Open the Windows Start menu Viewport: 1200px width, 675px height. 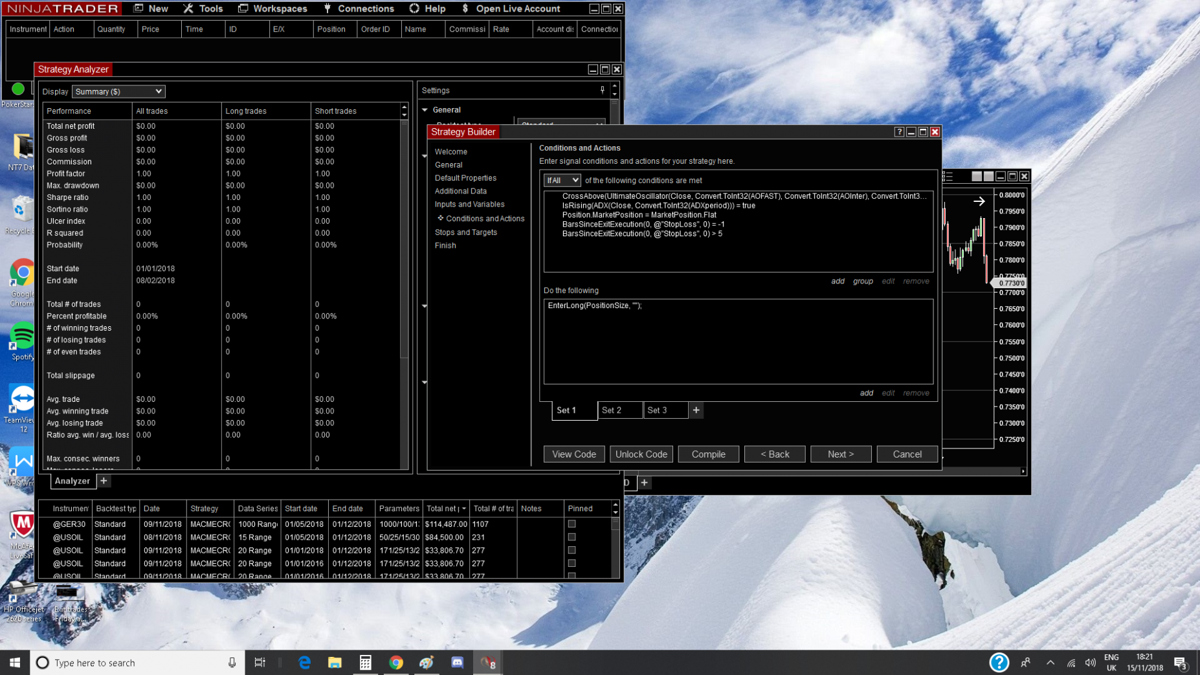(15, 663)
